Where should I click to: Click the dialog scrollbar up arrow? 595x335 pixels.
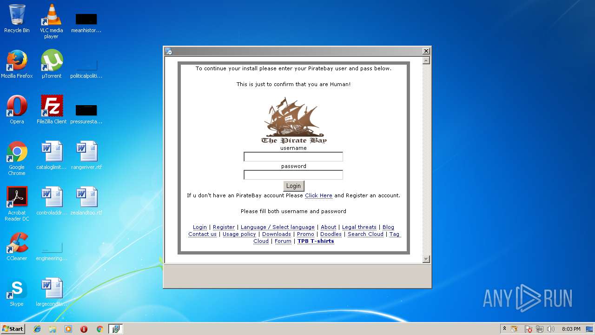point(426,60)
